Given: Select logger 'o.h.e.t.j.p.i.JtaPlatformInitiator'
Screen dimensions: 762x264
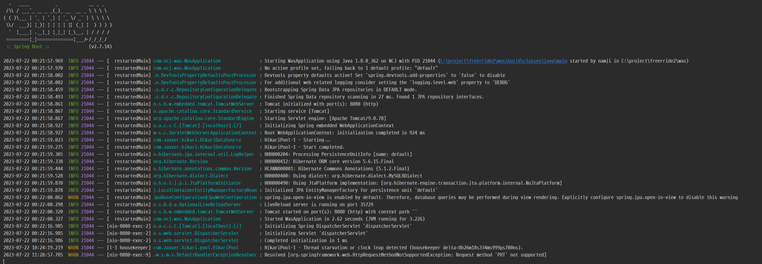Looking at the screenshot, I should pos(197,183).
